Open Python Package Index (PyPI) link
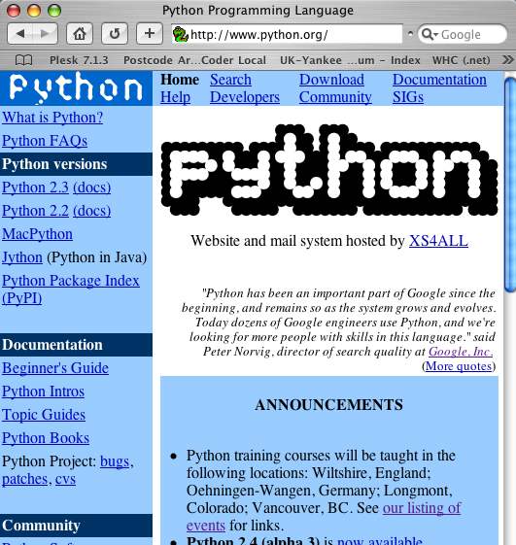516x545 pixels. coord(71,290)
